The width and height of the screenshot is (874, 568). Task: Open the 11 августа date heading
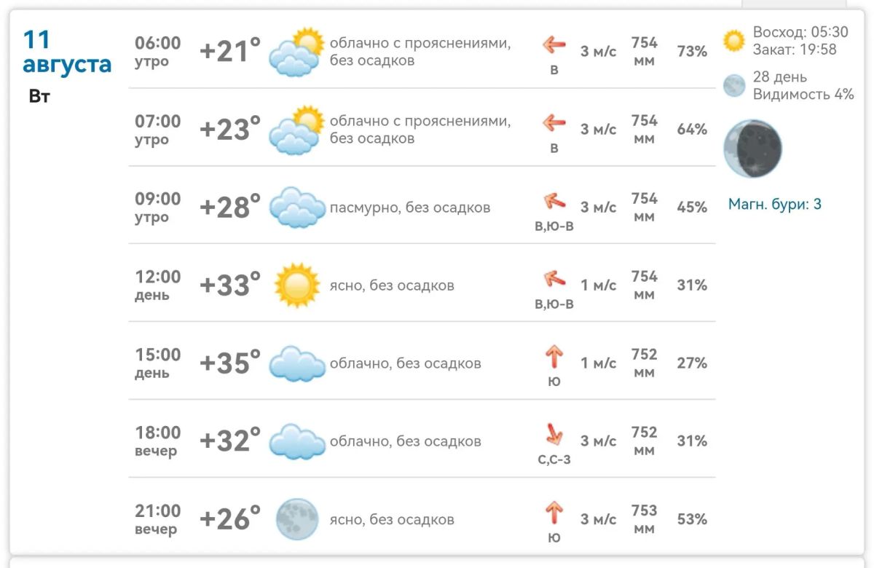coord(67,52)
